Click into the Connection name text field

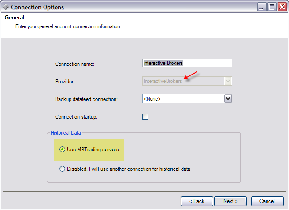coord(187,63)
